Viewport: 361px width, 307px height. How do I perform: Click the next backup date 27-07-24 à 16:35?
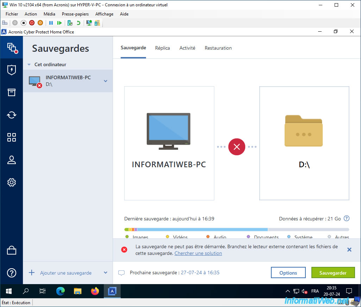point(200,272)
